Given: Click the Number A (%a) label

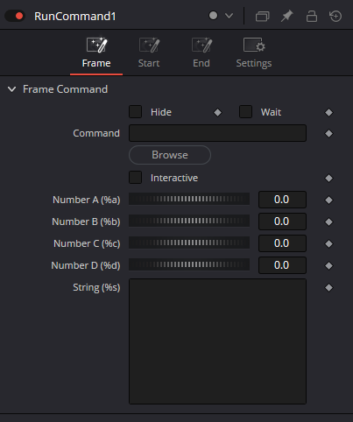Looking at the screenshot, I should tap(87, 200).
